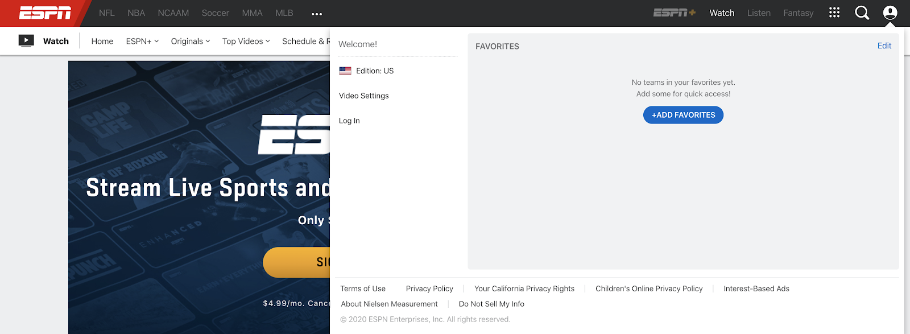This screenshot has width=910, height=334.
Task: Open the Soccer menu
Action: click(x=216, y=13)
